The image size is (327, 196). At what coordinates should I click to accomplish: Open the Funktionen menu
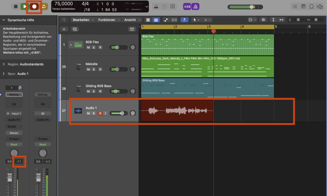(109, 20)
